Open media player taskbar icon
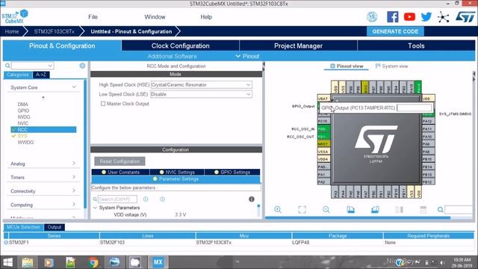This screenshot has width=478, height=269. point(49,262)
